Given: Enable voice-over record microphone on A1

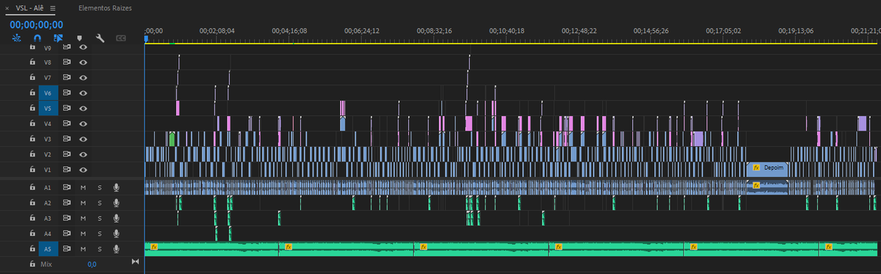Looking at the screenshot, I should 116,187.
